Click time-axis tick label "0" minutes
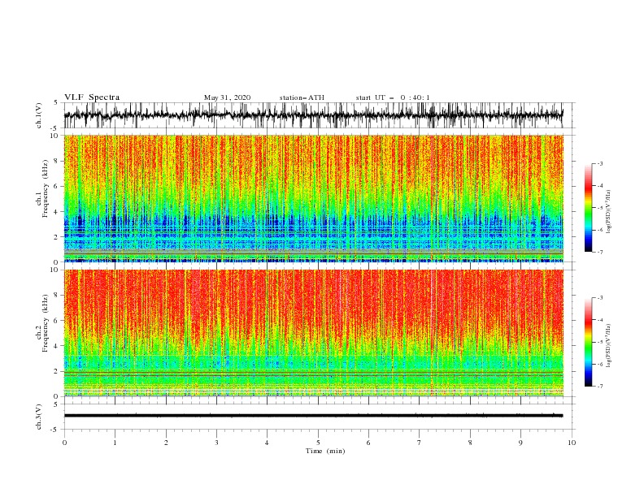The width and height of the screenshot is (644, 497). coord(64,443)
